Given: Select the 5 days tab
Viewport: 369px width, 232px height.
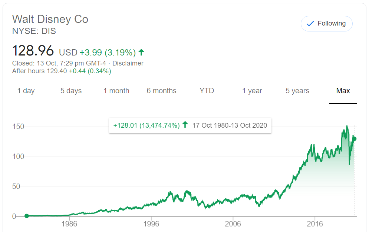Looking at the screenshot, I should 71,91.
